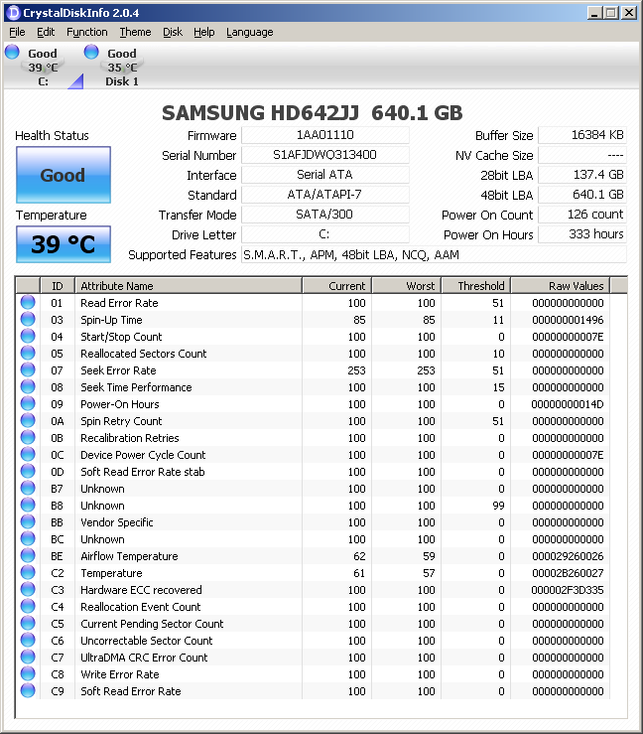The image size is (643, 734).
Task: Click the Current column header
Action: [337, 285]
